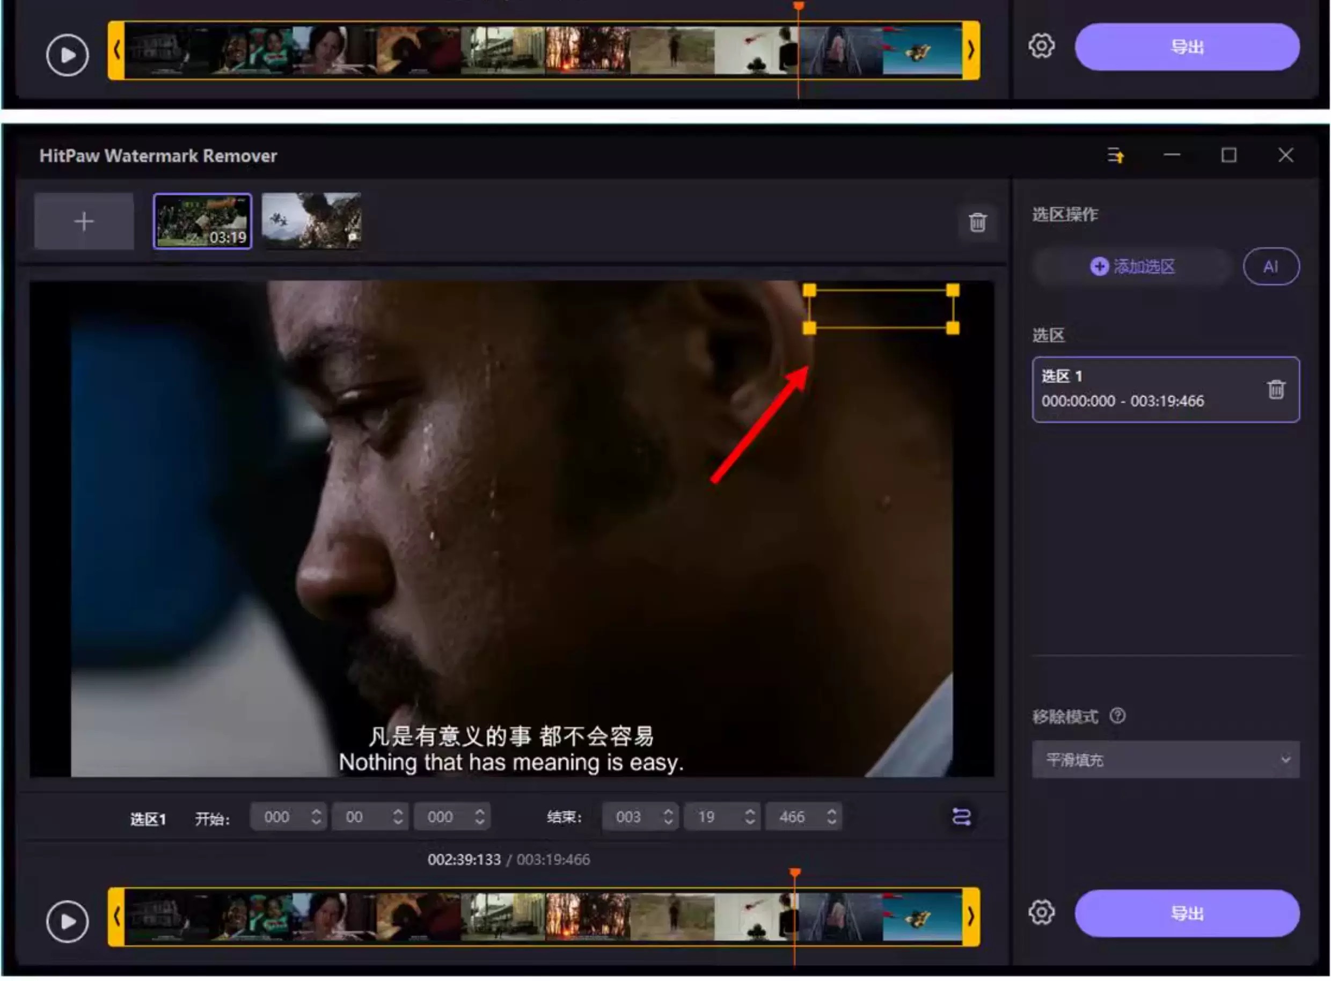This screenshot has width=1331, height=981.
Task: Minimize the HitPaw Watermark Remover window
Action: click(1172, 155)
